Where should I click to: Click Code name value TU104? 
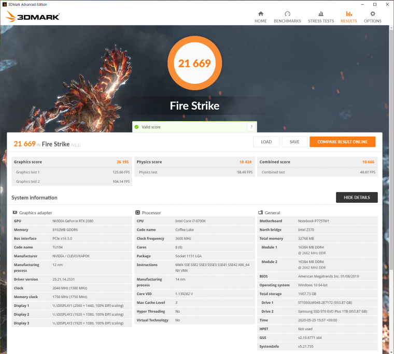click(58, 247)
